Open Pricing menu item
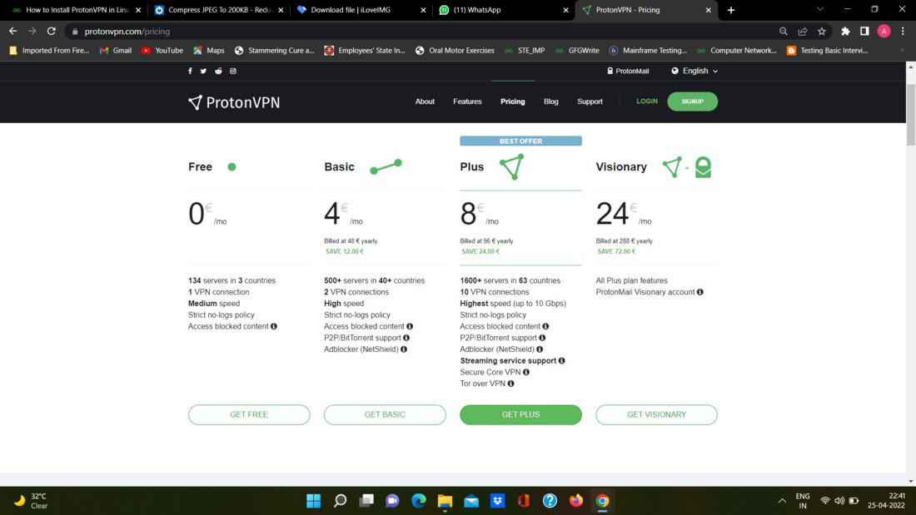 513,102
